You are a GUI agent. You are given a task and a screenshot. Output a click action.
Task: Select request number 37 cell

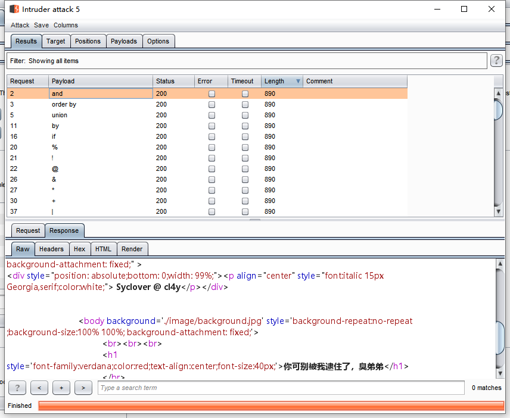click(x=28, y=211)
